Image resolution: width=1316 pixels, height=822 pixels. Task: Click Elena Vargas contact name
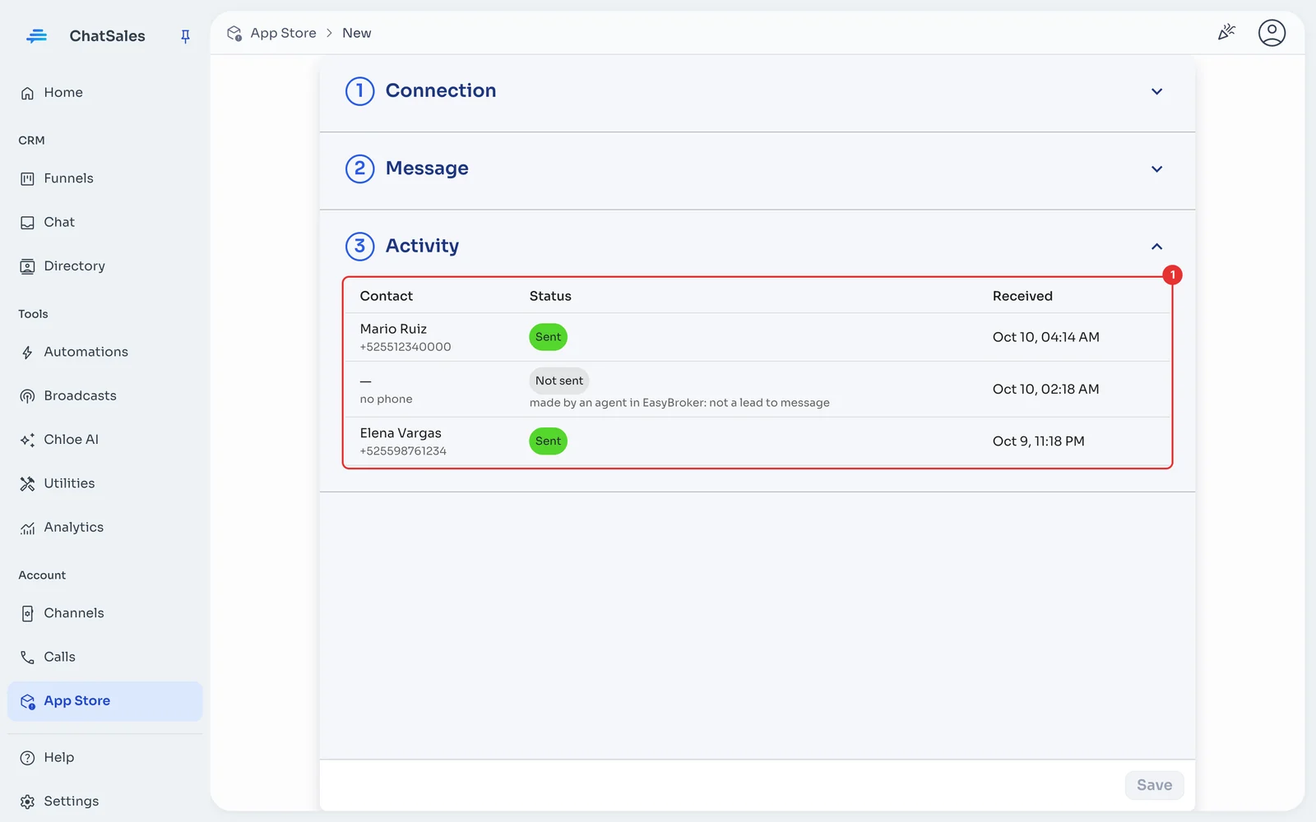(x=401, y=433)
